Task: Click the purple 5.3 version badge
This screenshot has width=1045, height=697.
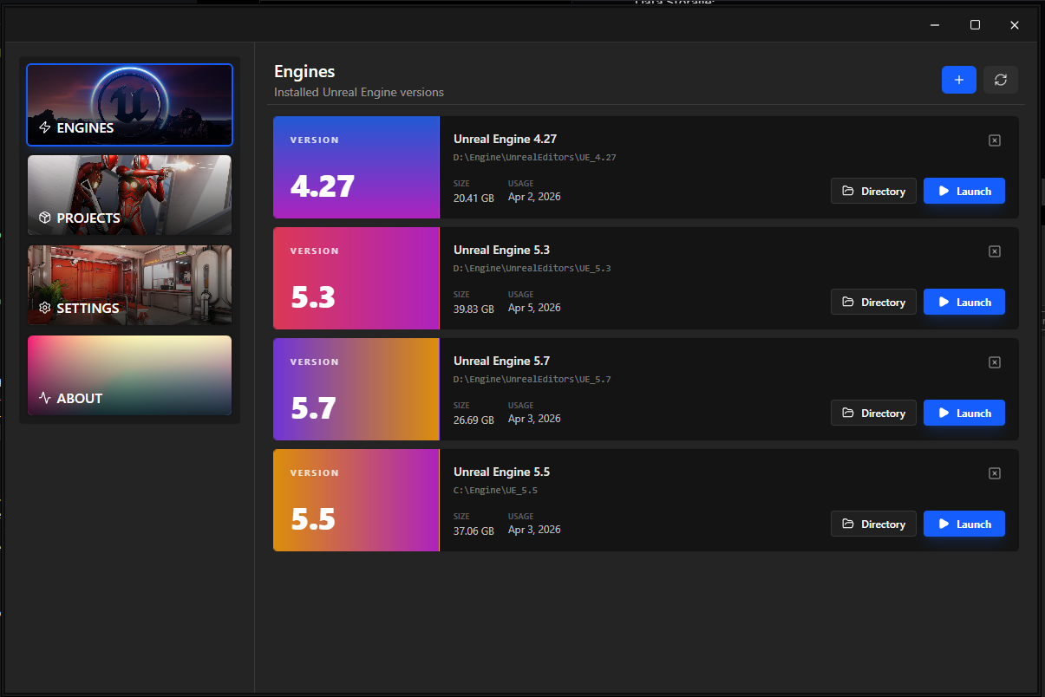Action: [356, 278]
